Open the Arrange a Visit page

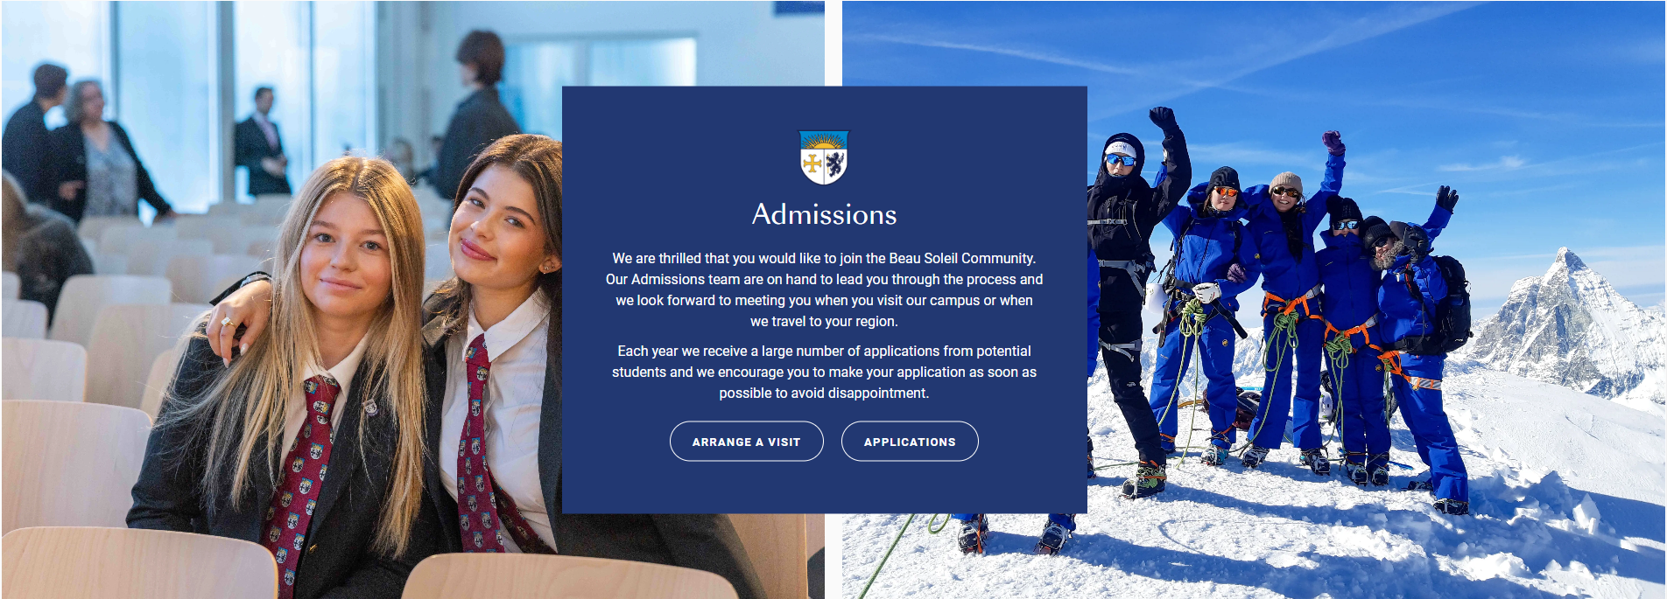pyautogui.click(x=746, y=442)
